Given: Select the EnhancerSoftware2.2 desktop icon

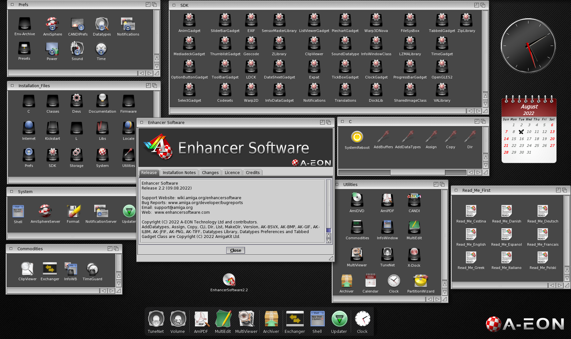Looking at the screenshot, I should pyautogui.click(x=229, y=280).
